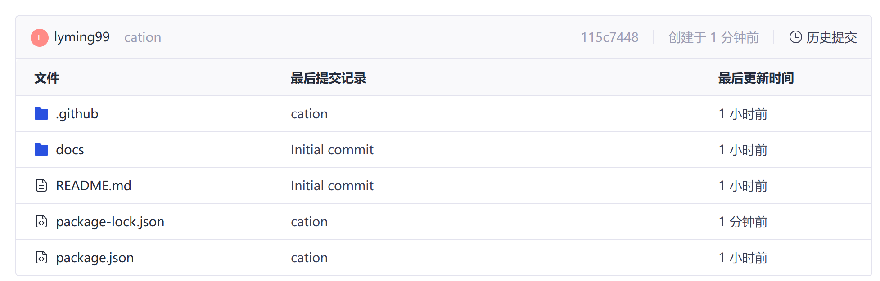Click the lyming99 user avatar

[x=40, y=38]
